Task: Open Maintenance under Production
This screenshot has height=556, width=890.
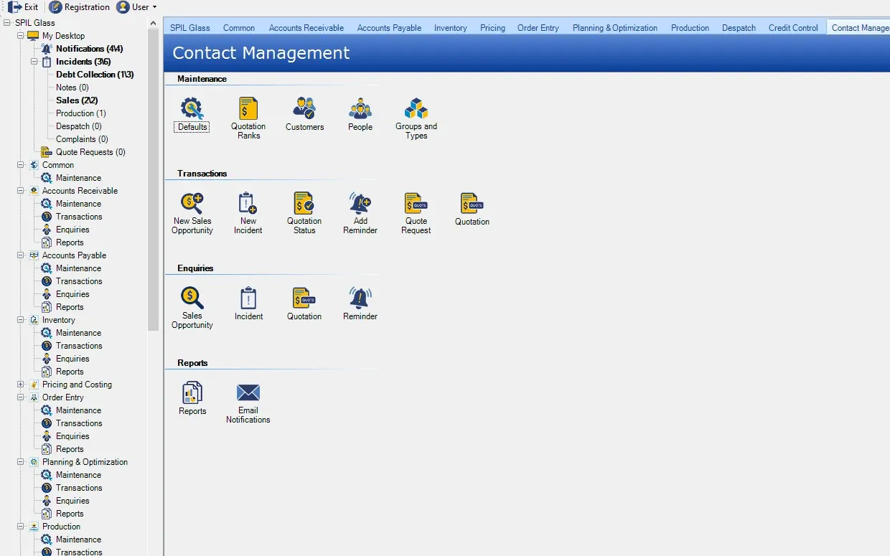Action: (78, 539)
